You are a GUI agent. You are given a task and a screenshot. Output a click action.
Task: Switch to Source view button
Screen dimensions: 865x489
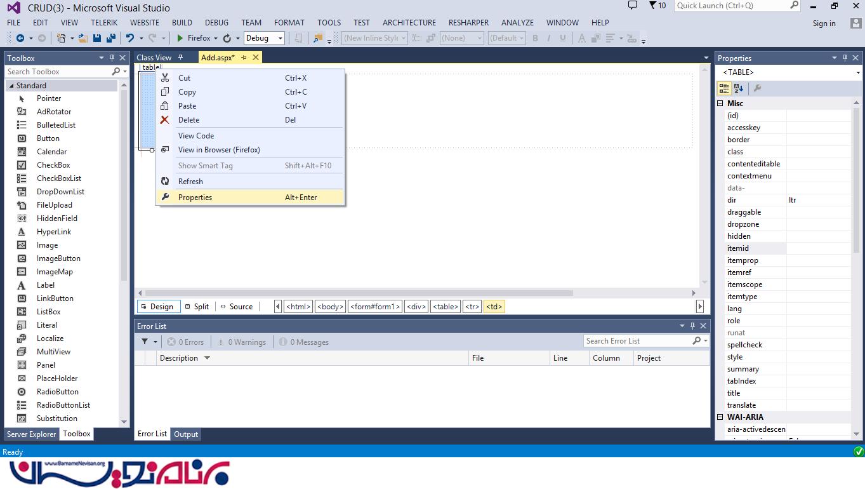[236, 307]
